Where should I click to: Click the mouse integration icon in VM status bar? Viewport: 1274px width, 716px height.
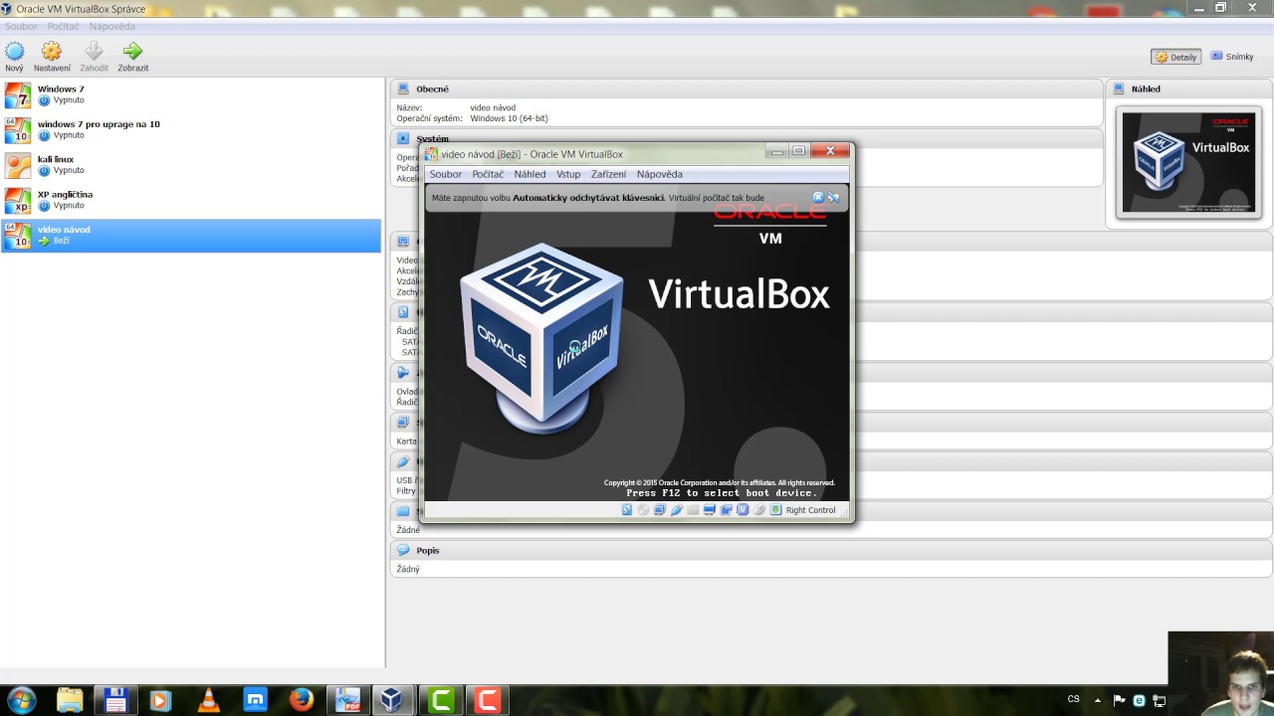click(759, 510)
